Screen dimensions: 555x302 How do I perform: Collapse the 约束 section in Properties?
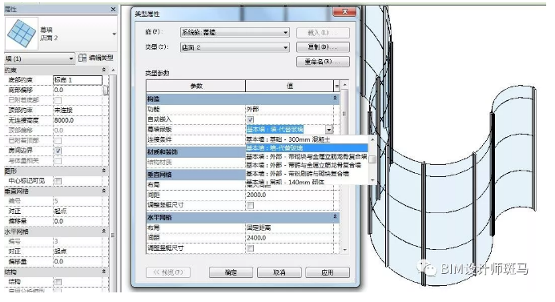[103, 70]
